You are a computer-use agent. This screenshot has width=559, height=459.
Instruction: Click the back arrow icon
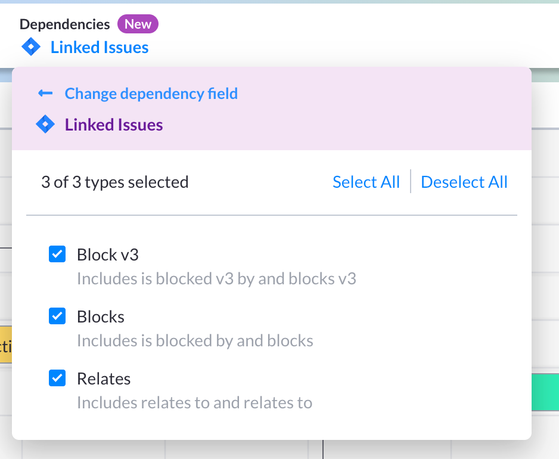click(45, 94)
